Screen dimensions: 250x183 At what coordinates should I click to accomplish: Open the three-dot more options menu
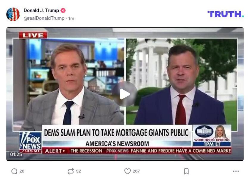(x=236, y=171)
